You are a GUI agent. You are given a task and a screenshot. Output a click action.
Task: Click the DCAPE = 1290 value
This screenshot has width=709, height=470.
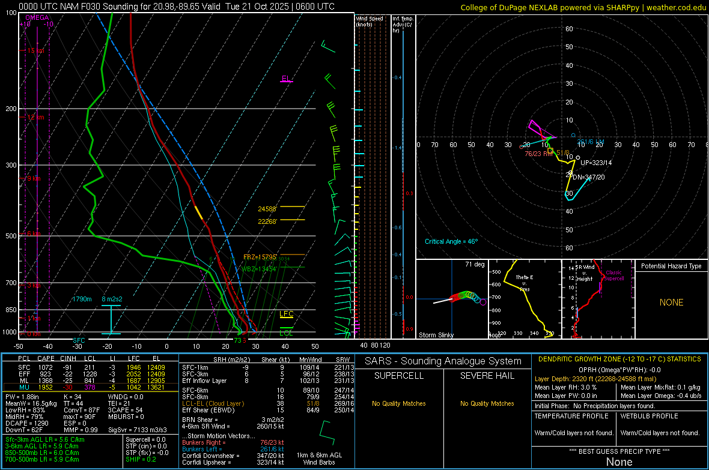(26, 423)
